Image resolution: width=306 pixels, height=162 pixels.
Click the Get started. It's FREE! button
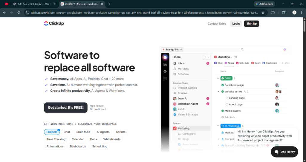pos(66,108)
